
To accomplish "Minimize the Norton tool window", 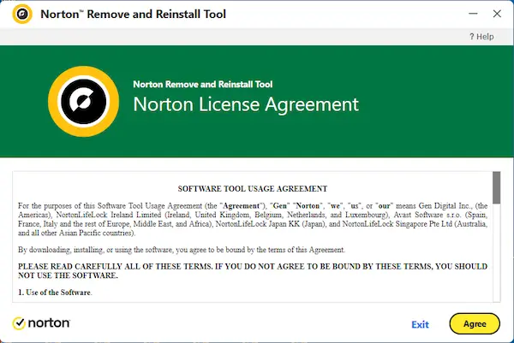I will 473,14.
